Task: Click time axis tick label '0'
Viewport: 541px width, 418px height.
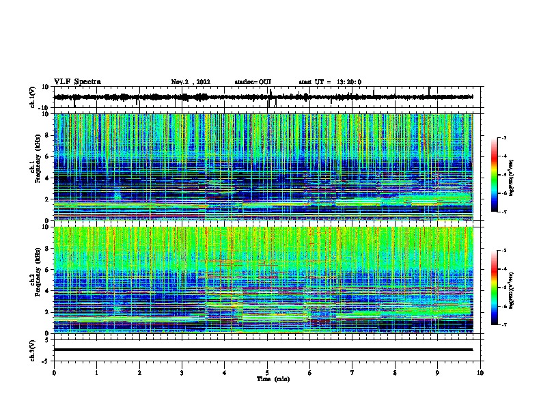Action: coord(54,373)
